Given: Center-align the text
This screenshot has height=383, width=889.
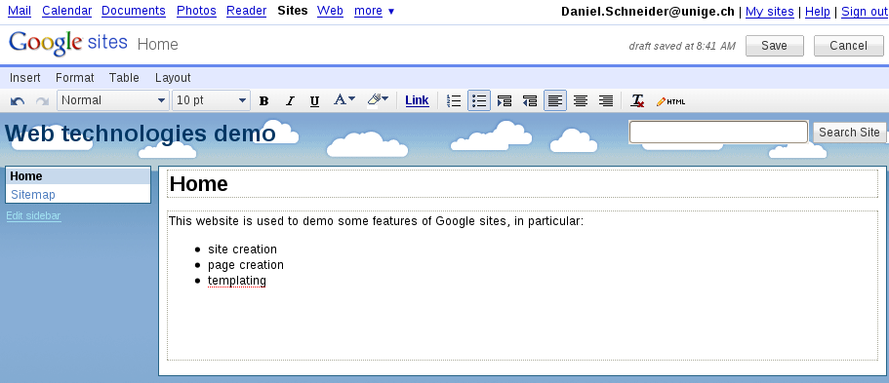Looking at the screenshot, I should 581,100.
